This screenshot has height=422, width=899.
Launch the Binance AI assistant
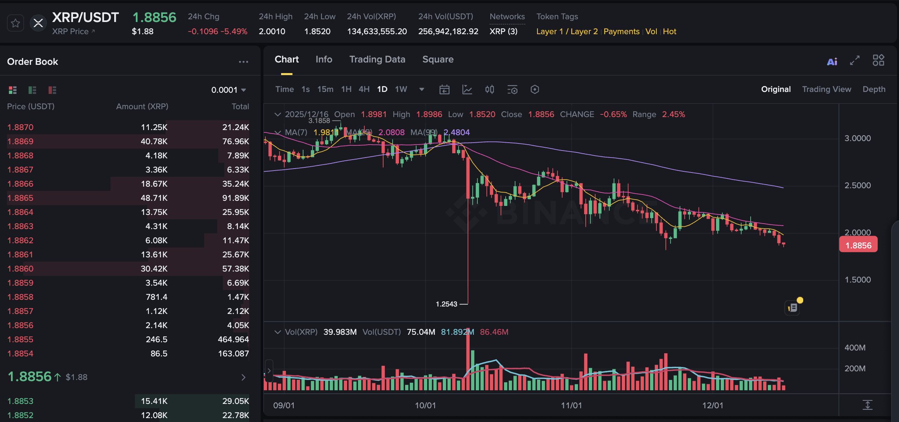pos(832,61)
